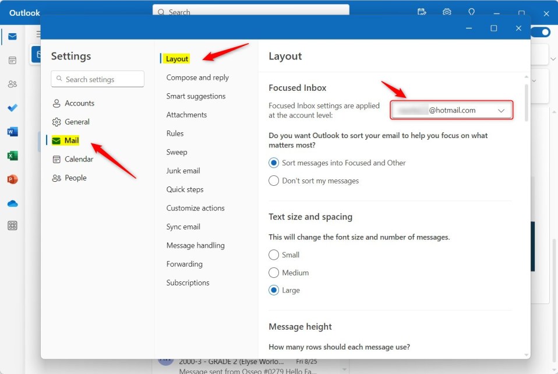Click the Layout panel scrollbar up arrow
558x374 pixels.
click(x=527, y=77)
